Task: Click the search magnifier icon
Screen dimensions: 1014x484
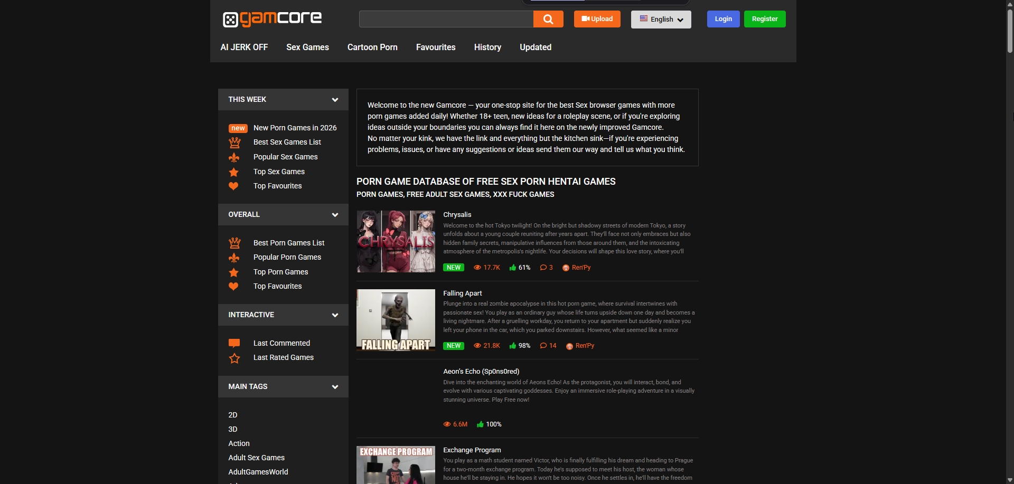Action: pos(548,19)
